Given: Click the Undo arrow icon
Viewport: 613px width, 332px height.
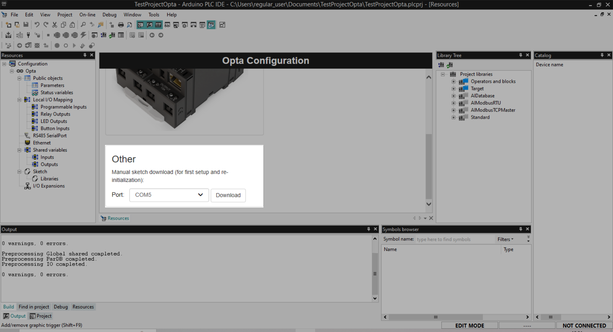Looking at the screenshot, I should coord(37,25).
